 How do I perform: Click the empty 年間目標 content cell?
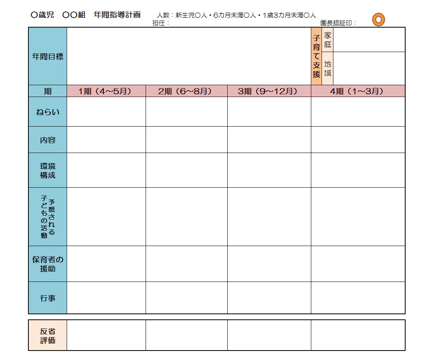click(x=189, y=56)
